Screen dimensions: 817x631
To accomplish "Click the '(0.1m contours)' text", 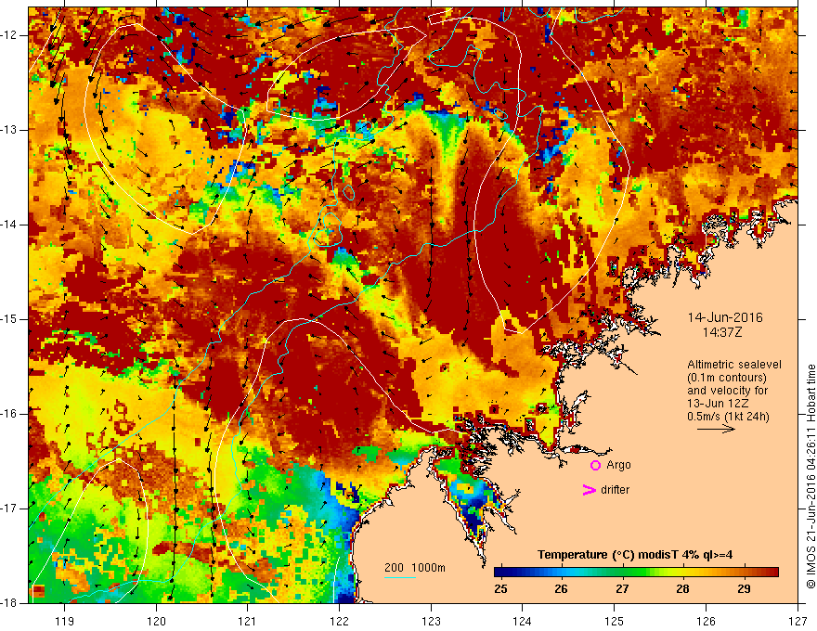I will (x=727, y=378).
